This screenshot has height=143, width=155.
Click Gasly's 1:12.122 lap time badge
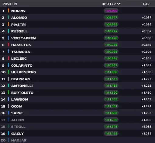(111, 134)
